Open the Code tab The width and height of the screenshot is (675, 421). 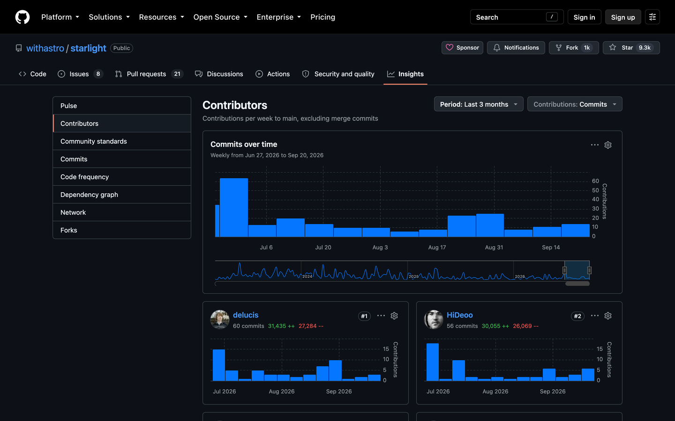click(x=32, y=74)
